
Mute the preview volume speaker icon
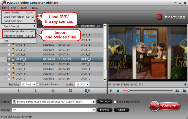click(185, 84)
